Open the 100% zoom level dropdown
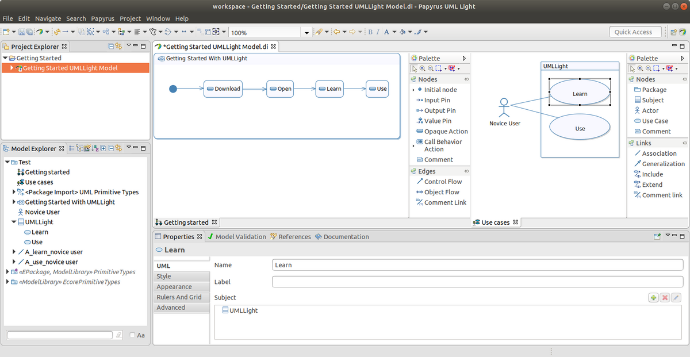 306,33
